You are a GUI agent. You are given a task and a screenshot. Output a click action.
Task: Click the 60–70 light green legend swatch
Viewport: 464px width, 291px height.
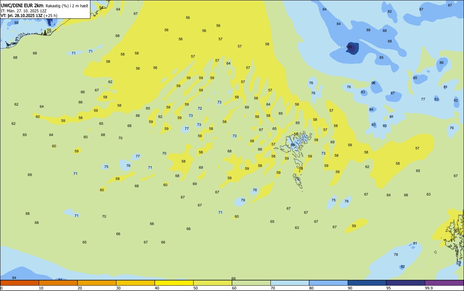251,283
